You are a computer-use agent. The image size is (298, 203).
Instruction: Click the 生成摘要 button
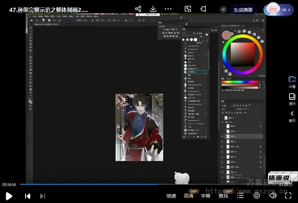243,10
